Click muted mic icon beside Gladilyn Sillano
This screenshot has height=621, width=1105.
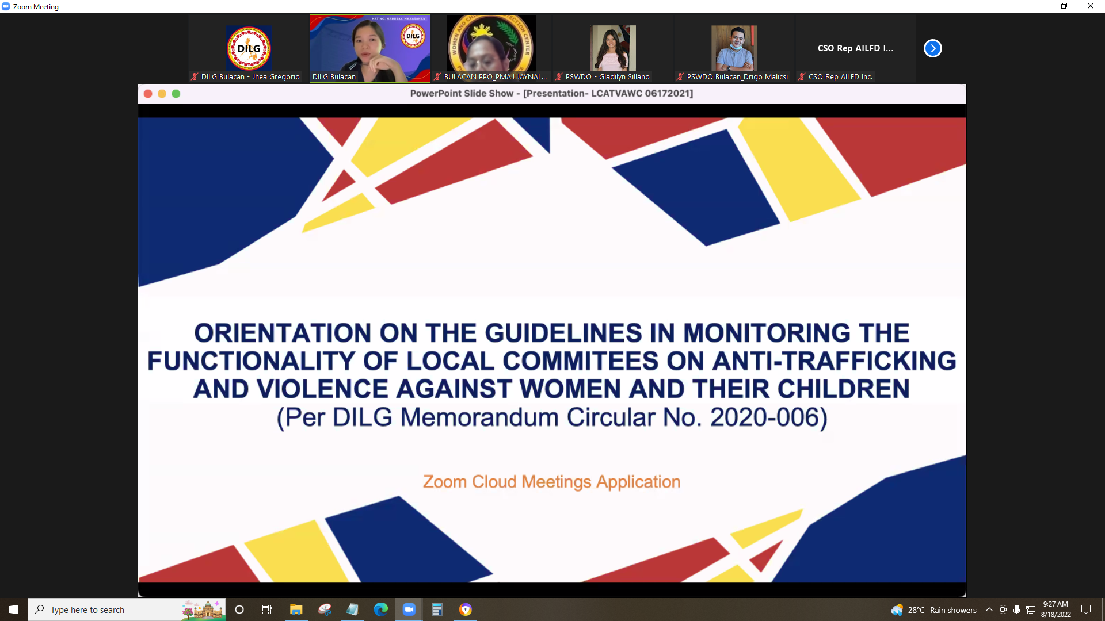click(x=558, y=76)
